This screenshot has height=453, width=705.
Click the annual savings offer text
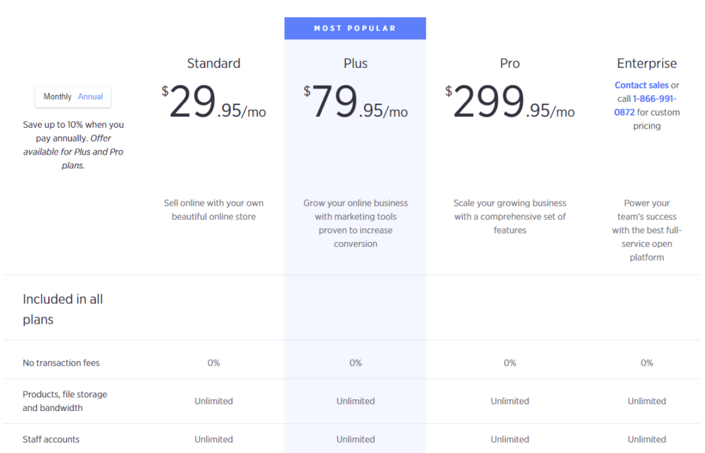[x=73, y=145]
